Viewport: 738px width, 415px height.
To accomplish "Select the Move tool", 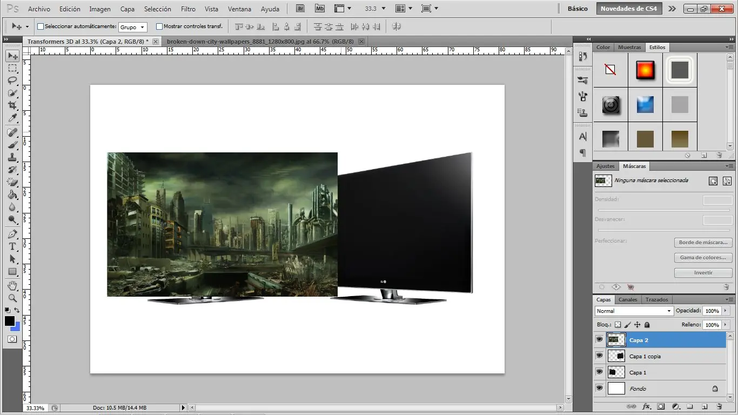I will click(12, 56).
